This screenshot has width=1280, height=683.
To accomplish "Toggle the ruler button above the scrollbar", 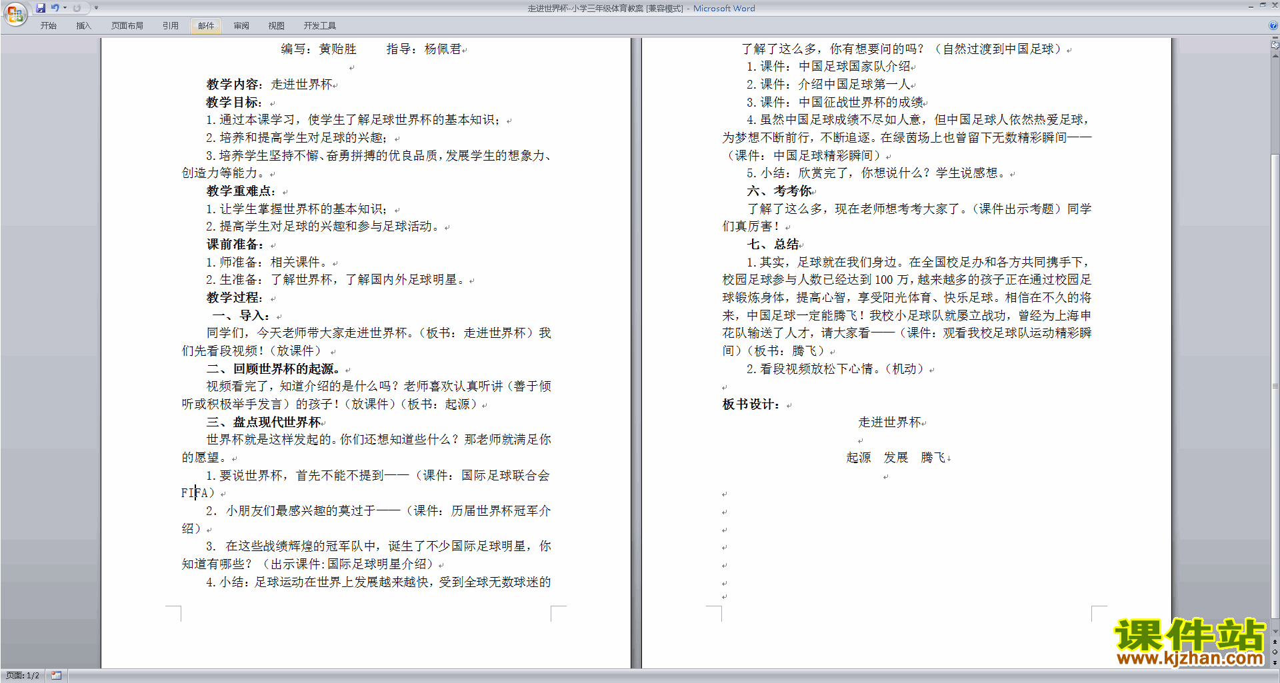I will pos(1275,45).
